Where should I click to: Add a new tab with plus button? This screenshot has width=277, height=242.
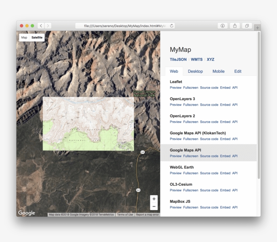pos(257,28)
